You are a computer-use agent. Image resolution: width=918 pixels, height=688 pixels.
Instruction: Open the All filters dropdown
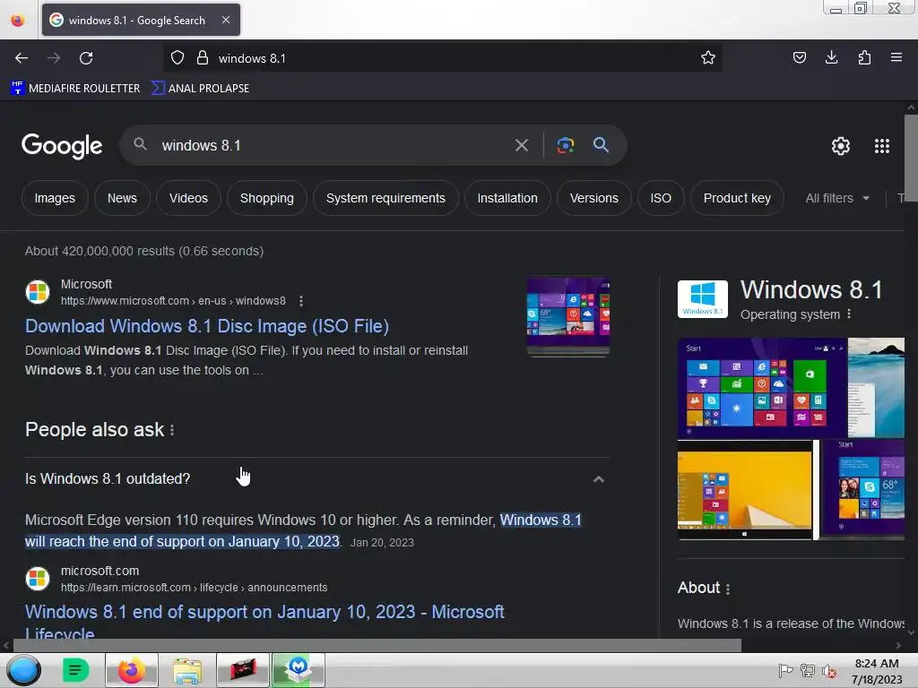pos(837,198)
